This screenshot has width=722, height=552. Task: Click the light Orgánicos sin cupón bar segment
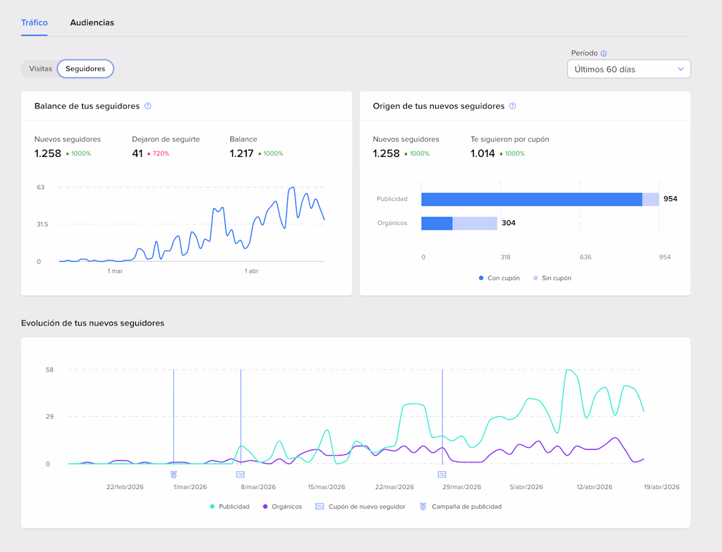(x=475, y=223)
